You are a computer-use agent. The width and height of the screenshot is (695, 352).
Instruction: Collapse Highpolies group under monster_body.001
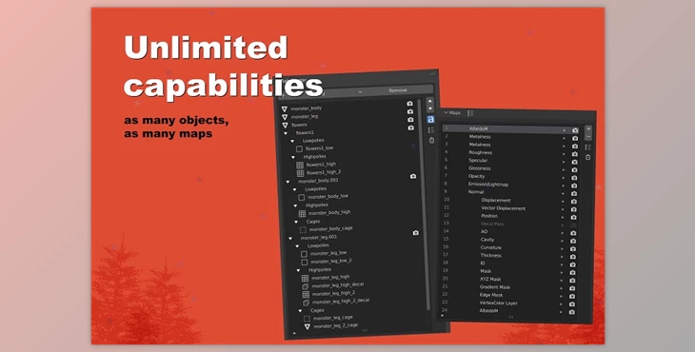click(x=295, y=205)
